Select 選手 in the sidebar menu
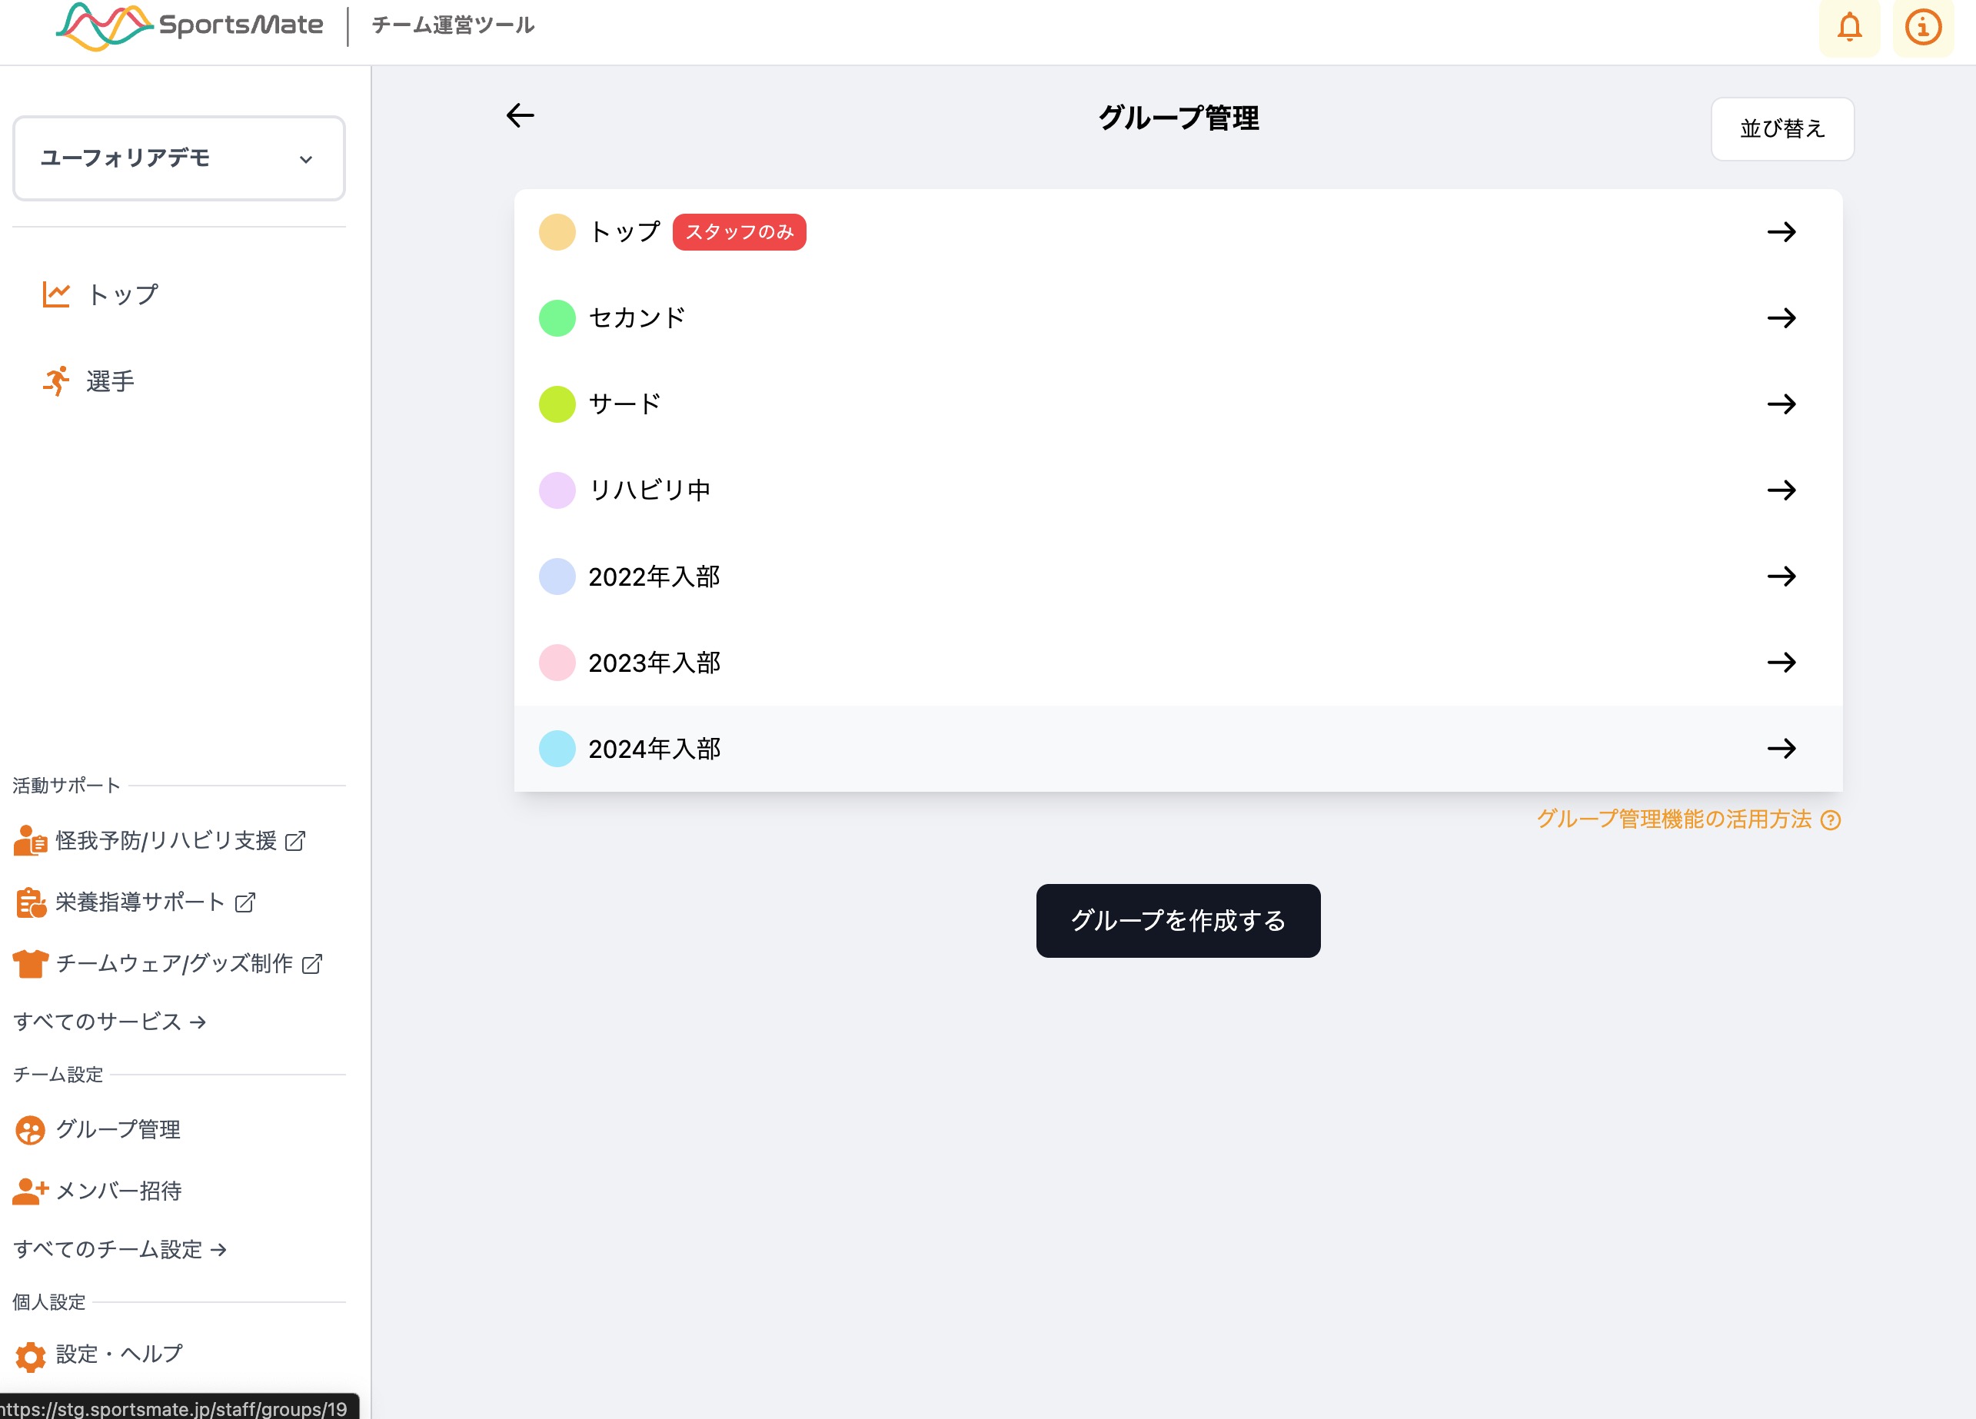 tap(110, 381)
